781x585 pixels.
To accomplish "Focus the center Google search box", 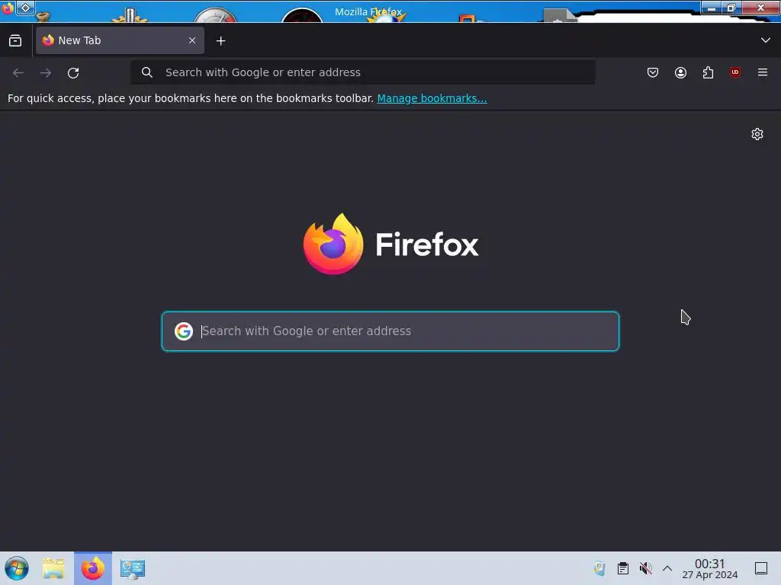I will (390, 331).
